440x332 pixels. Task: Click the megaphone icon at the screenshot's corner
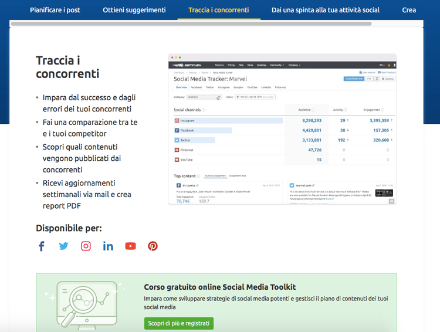[391, 201]
